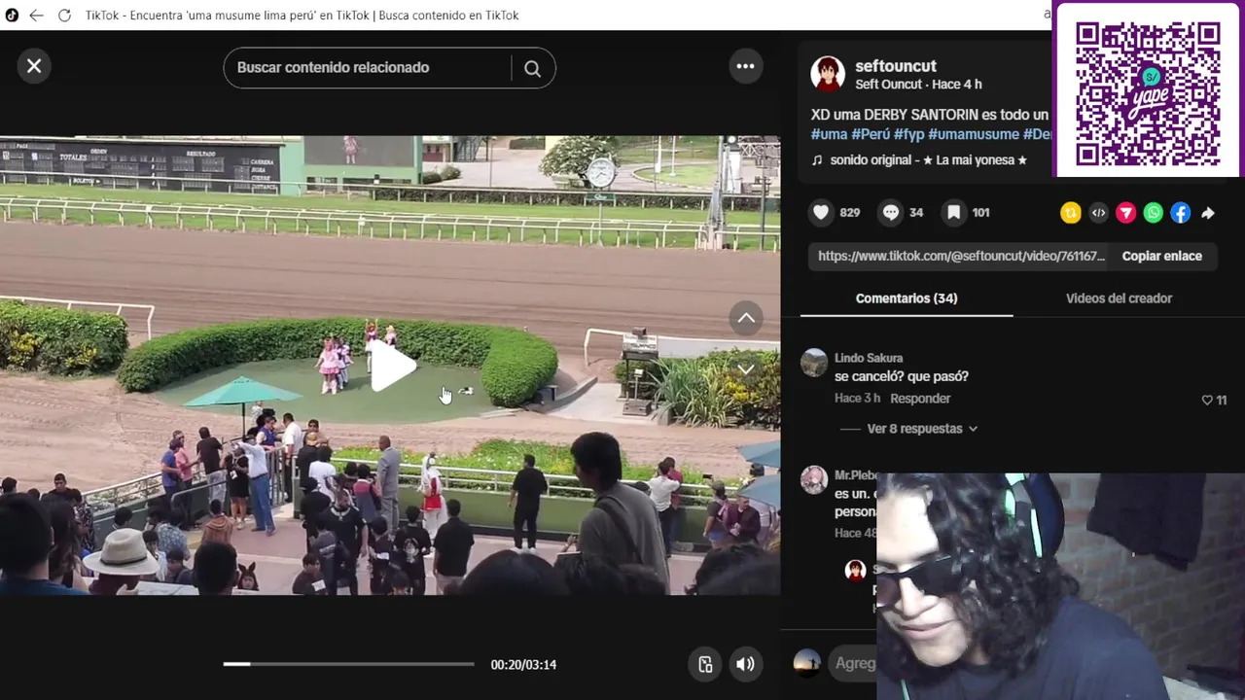
Task: Click the #Perú hashtag
Action: pyautogui.click(x=871, y=134)
